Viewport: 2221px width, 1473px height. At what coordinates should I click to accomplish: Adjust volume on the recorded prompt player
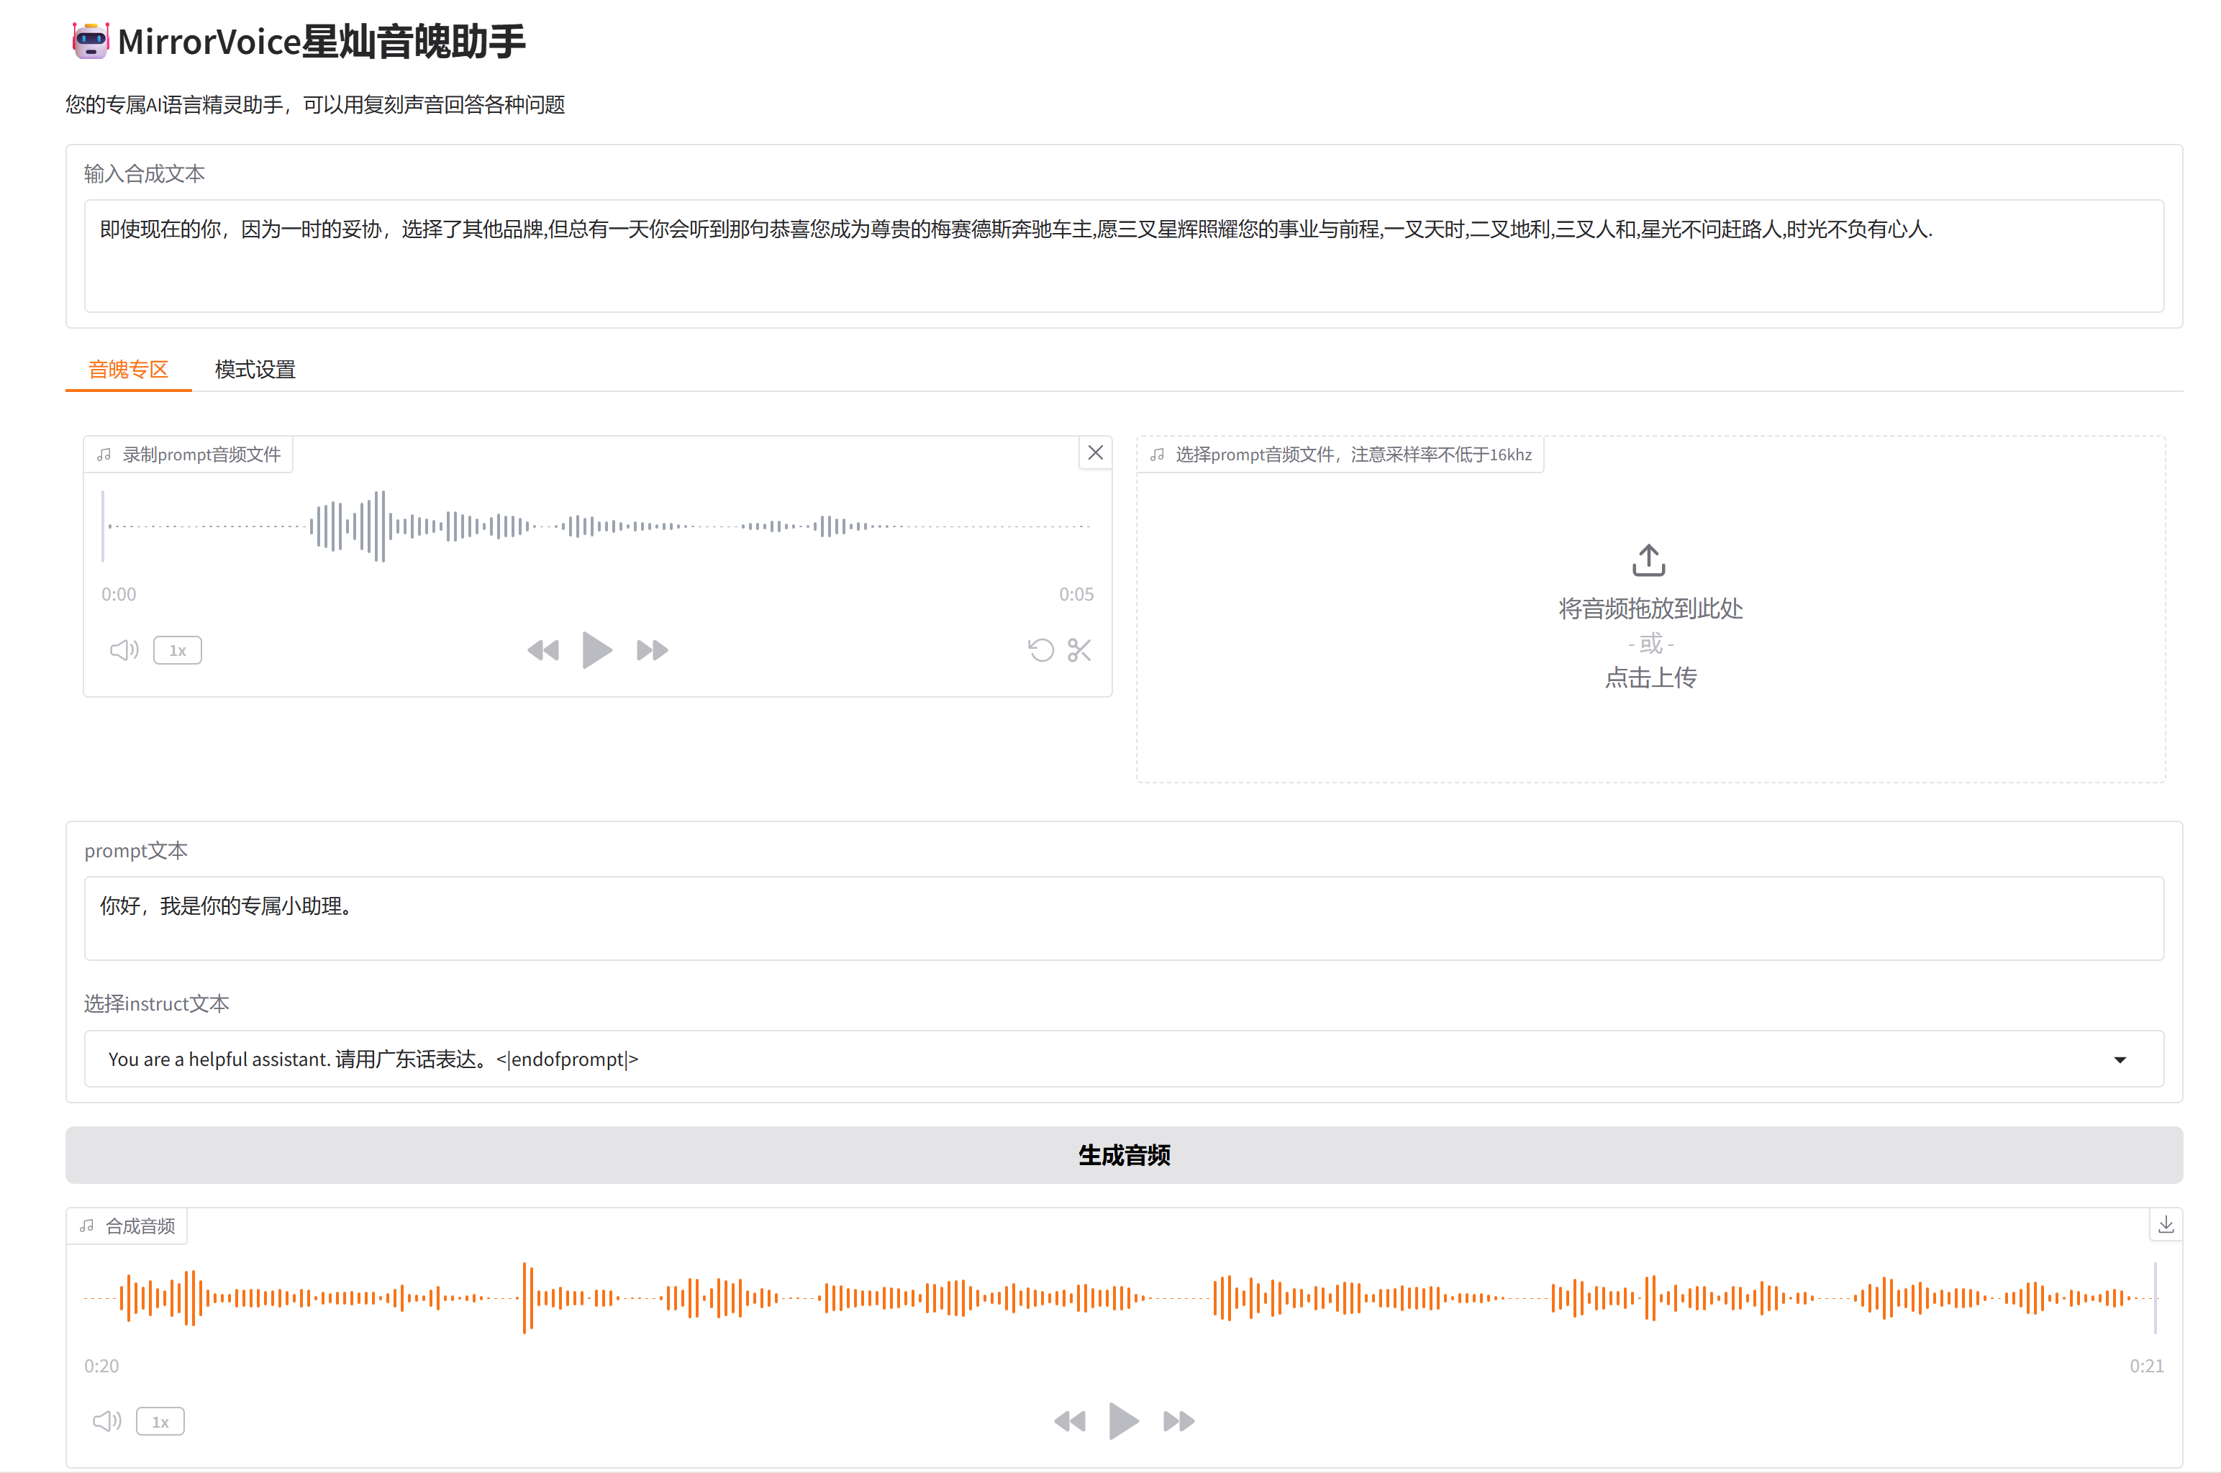[x=122, y=649]
